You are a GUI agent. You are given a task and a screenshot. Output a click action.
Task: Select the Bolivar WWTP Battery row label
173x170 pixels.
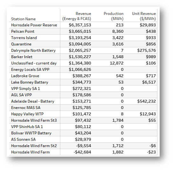click(x=31, y=133)
